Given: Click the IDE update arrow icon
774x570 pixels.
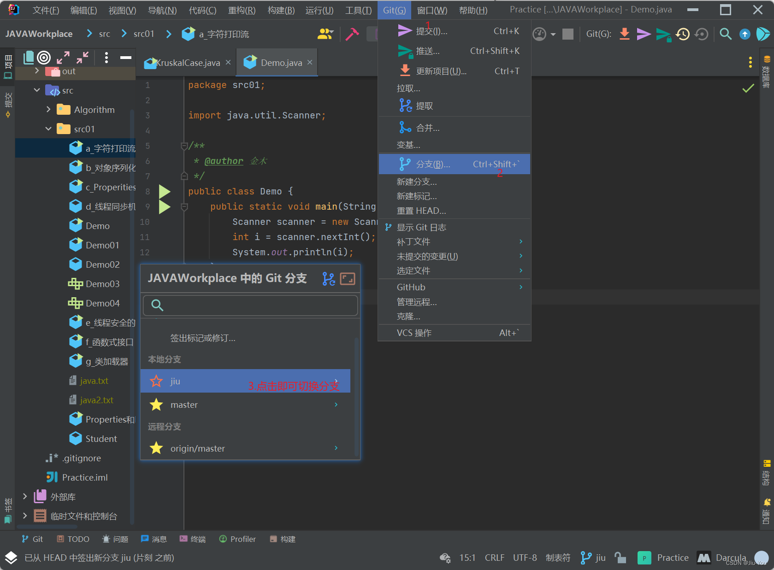Looking at the screenshot, I should pos(745,34).
